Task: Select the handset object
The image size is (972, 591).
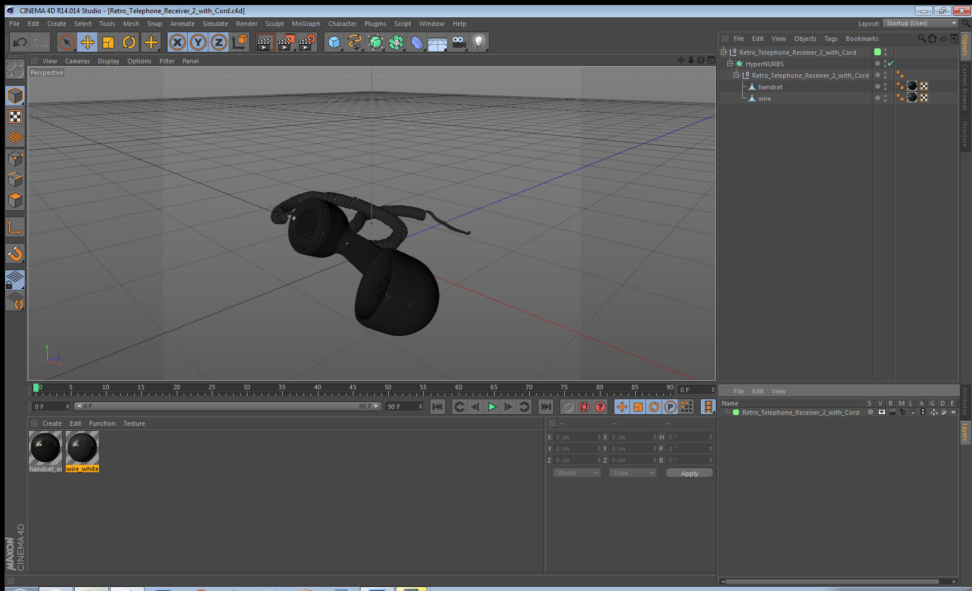Action: coord(770,87)
